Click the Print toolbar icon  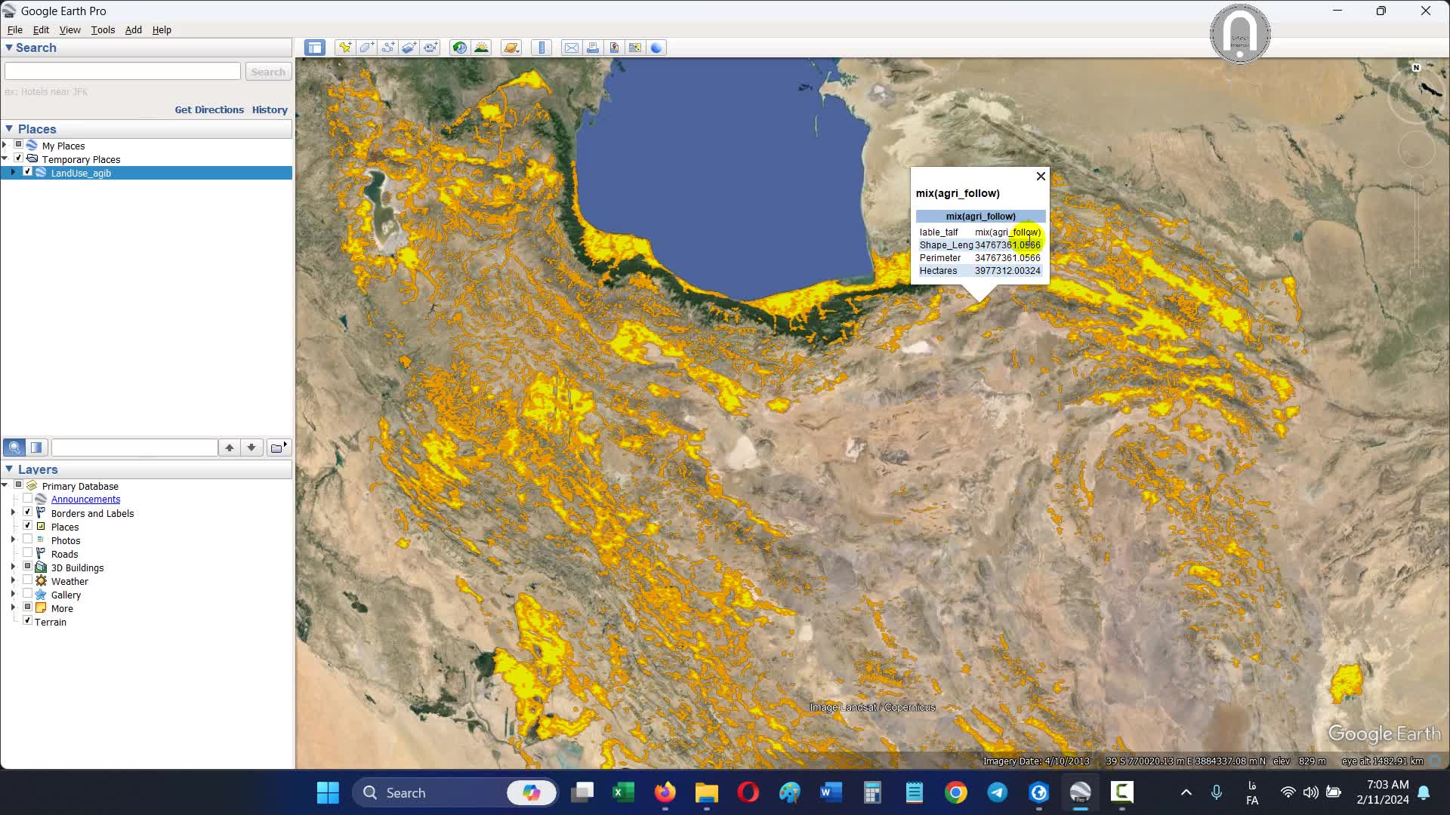tap(593, 48)
